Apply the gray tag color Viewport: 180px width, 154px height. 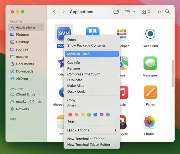[x=108, y=114]
